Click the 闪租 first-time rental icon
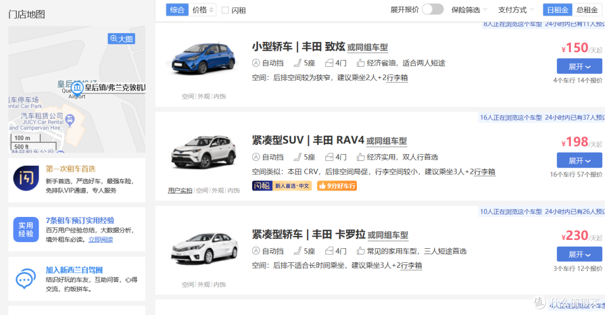 pyautogui.click(x=26, y=178)
